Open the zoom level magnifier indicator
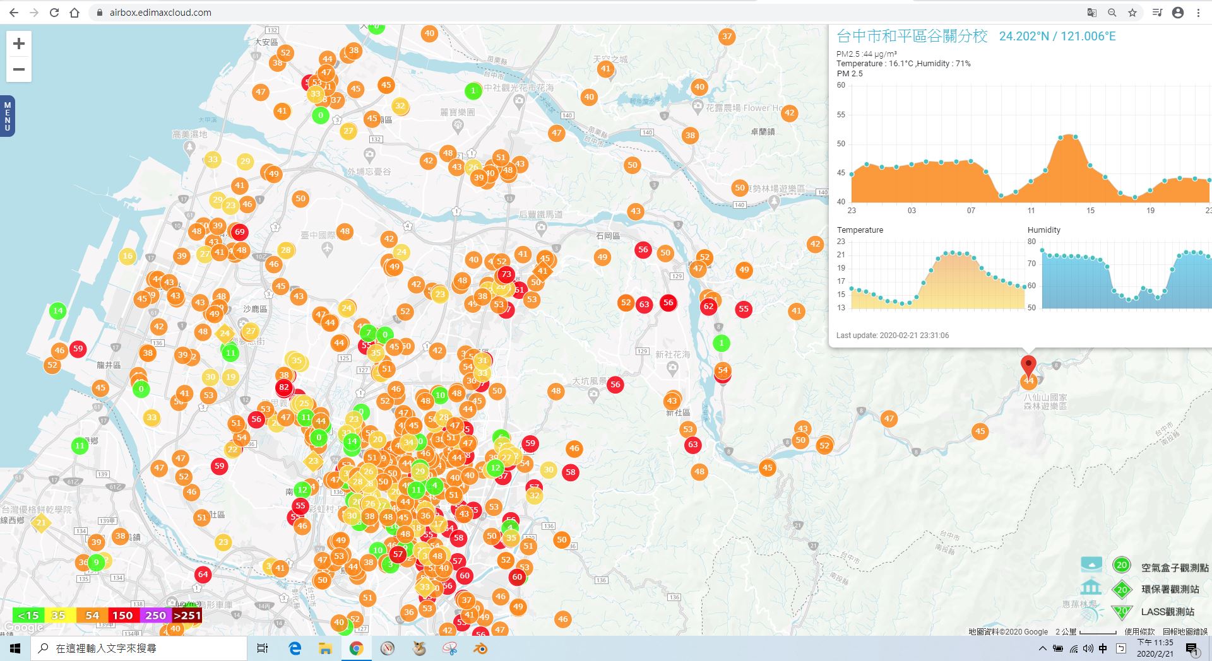Viewport: 1212px width, 661px height. [x=1112, y=13]
